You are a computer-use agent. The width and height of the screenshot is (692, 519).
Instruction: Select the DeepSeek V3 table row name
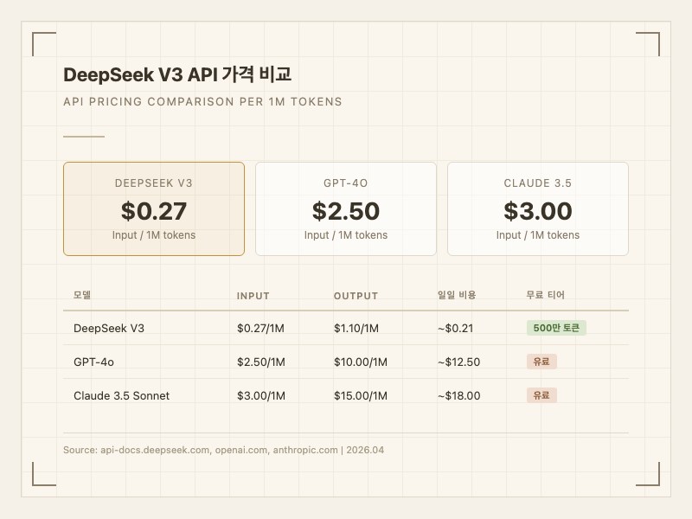[109, 329]
